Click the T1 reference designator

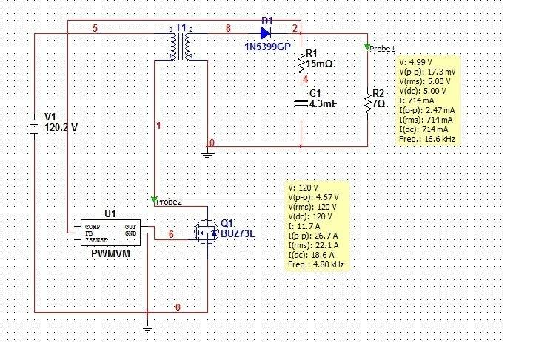tap(181, 27)
